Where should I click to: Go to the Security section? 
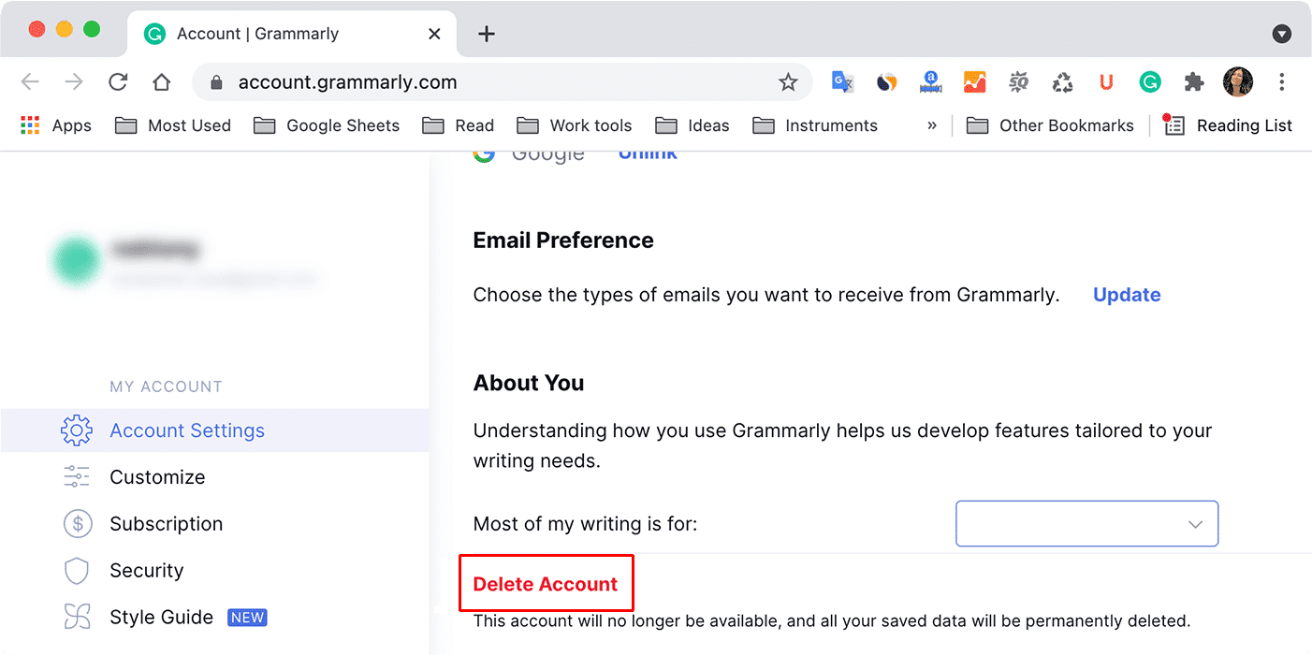click(147, 571)
